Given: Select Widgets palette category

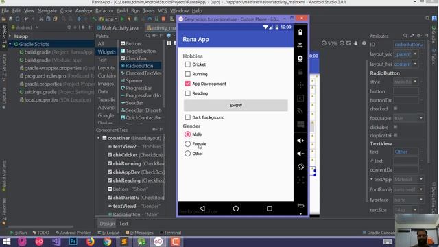Looking at the screenshot, I should pyautogui.click(x=106, y=52).
